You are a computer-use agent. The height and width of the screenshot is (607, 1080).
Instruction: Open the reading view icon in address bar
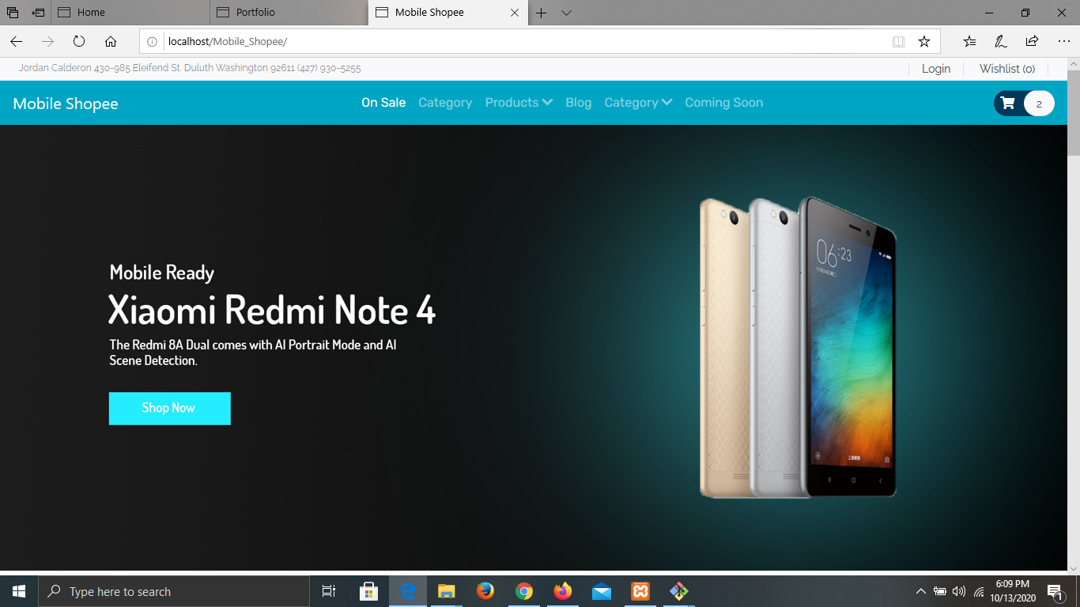[898, 42]
